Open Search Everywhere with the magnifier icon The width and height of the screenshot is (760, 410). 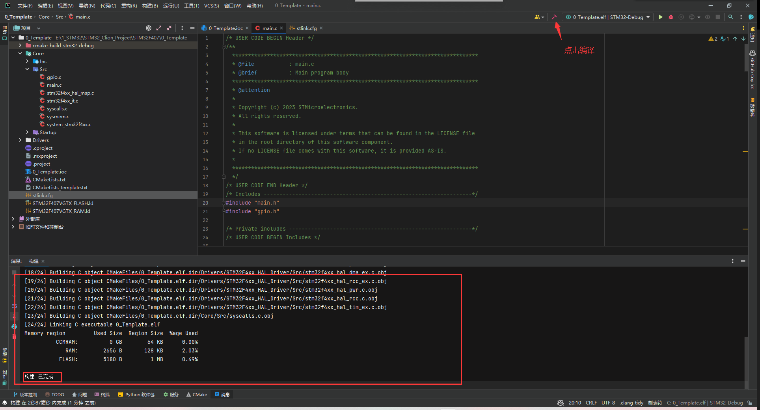click(731, 17)
